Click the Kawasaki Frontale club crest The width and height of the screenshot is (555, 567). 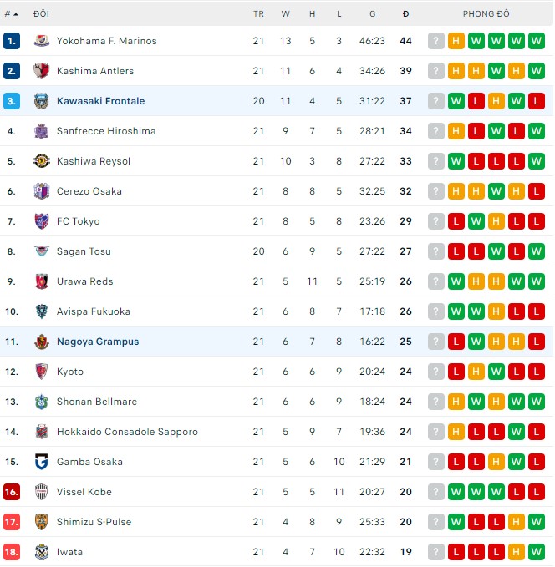[42, 101]
